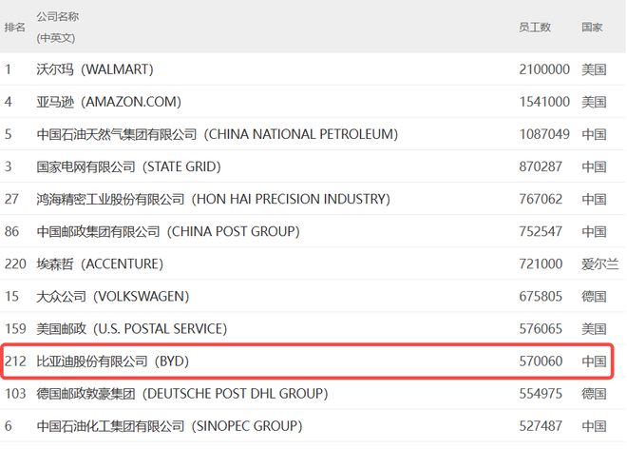Image resolution: width=627 pixels, height=449 pixels.
Task: Click 美国邮政 (U.S. POSTAL SERVICE) entry
Action: [131, 328]
